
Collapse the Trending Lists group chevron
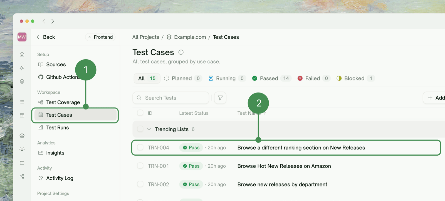(149, 129)
